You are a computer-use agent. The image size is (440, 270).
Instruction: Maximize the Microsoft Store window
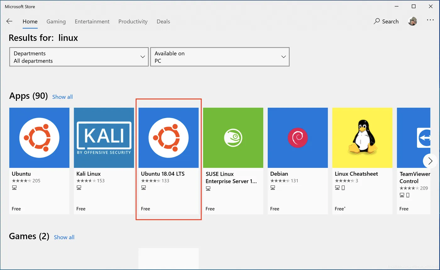pyautogui.click(x=414, y=6)
